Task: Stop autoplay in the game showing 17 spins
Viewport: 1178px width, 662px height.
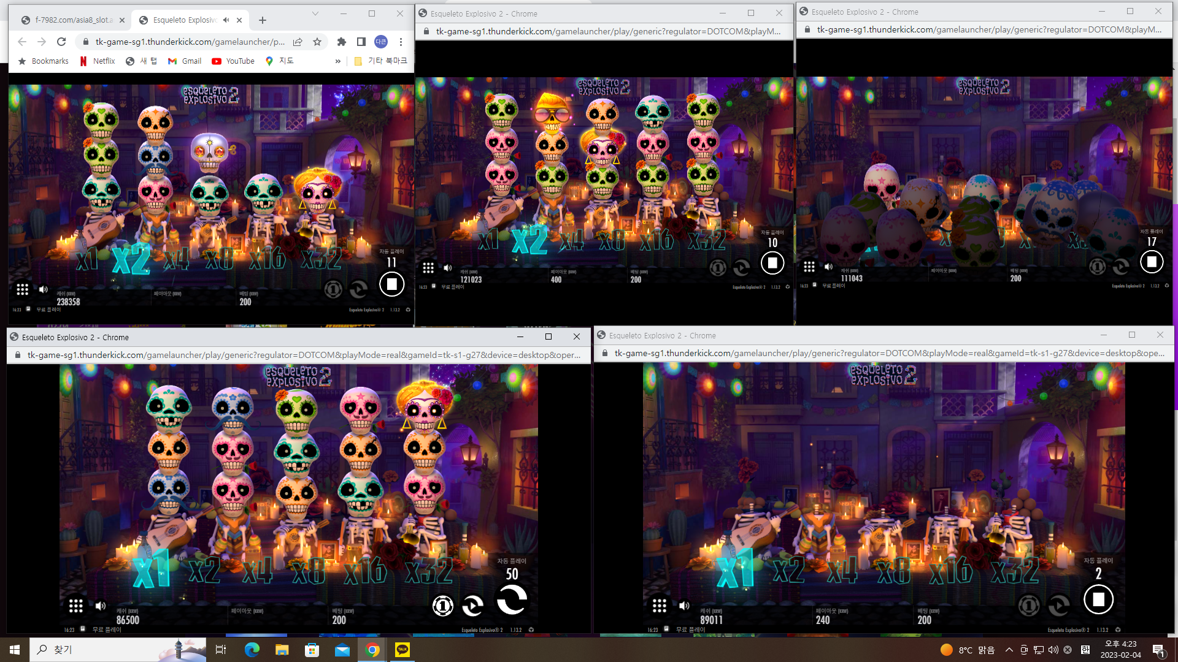Action: (1152, 262)
